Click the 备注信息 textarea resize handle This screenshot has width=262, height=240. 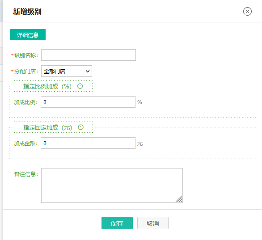coord(179,199)
